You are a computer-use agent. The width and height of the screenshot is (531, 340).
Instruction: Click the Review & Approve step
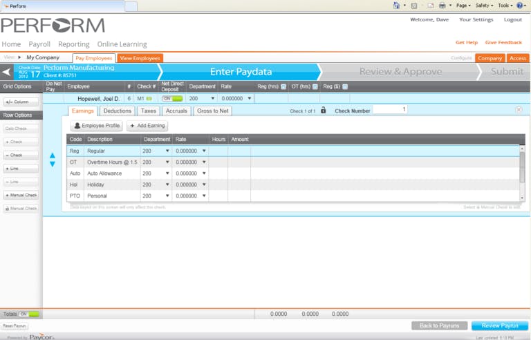[x=400, y=72]
